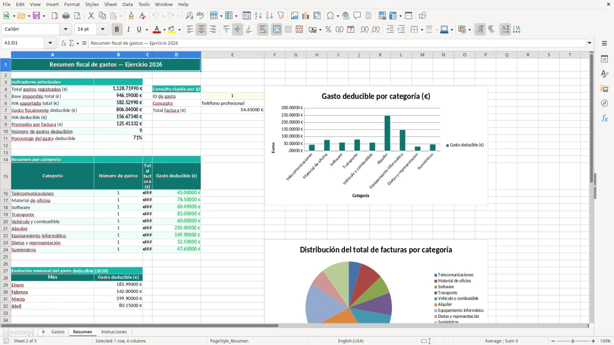Click PageStyle_Resumen in status bar

pyautogui.click(x=229, y=341)
